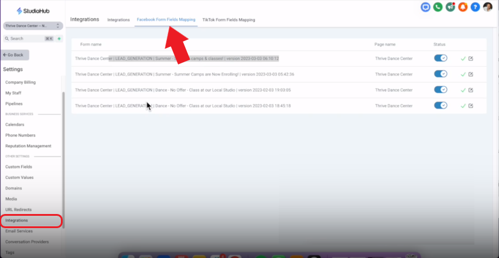The height and width of the screenshot is (258, 499).
Task: Click green checkmark in version 05:42:36 row
Action: pyautogui.click(x=463, y=74)
